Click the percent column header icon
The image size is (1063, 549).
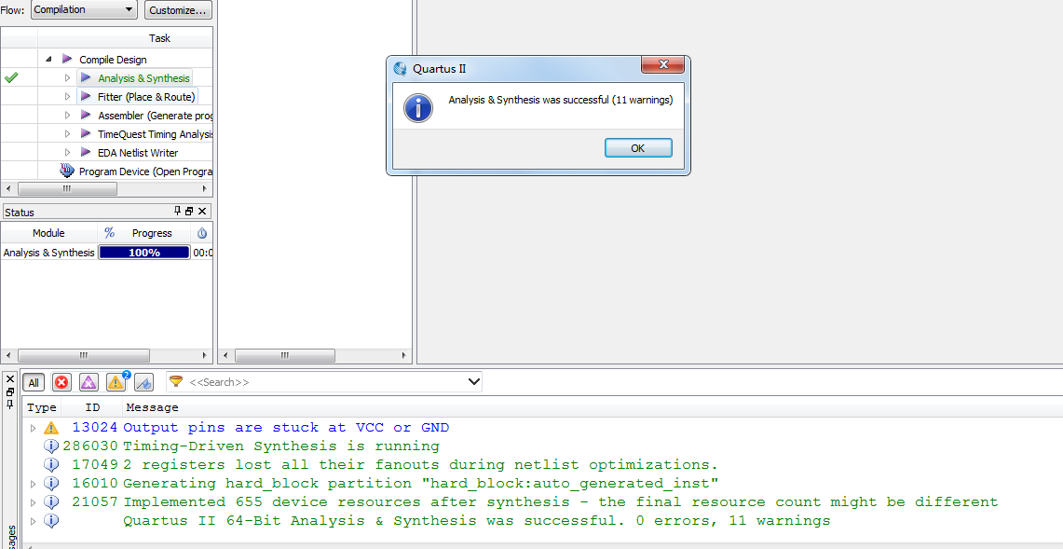point(110,233)
